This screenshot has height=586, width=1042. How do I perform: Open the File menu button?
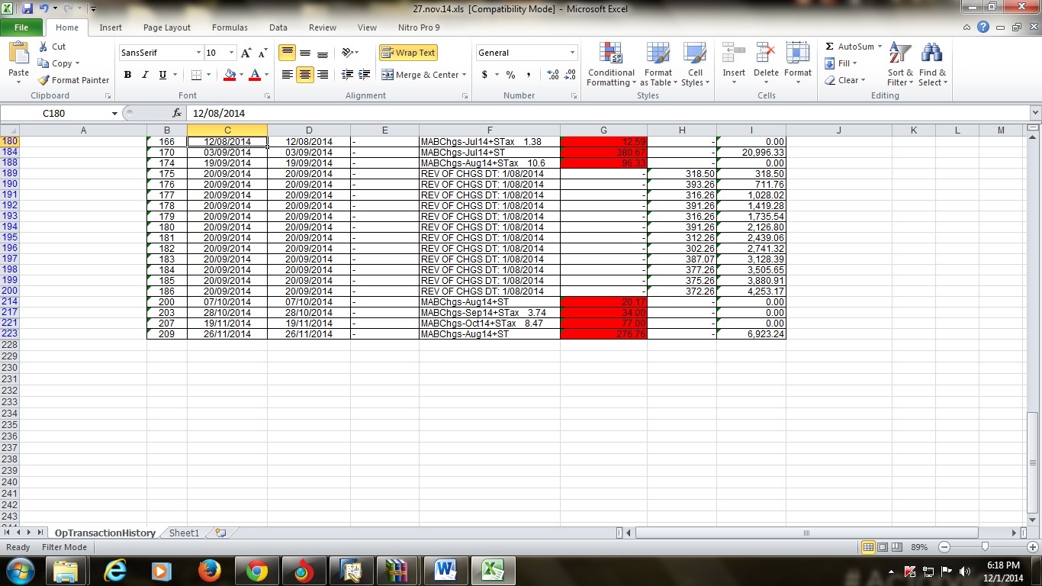(x=21, y=27)
